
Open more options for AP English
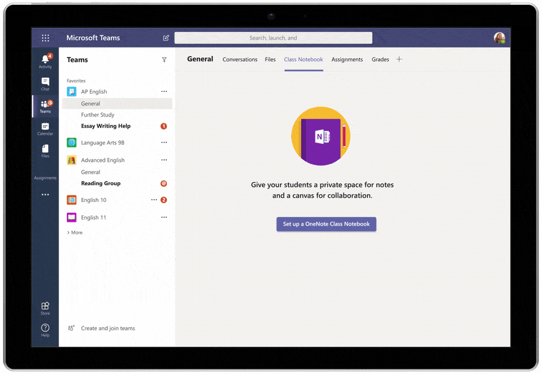tap(164, 91)
